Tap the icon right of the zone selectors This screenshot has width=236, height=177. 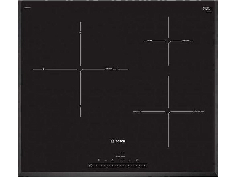[130, 160]
